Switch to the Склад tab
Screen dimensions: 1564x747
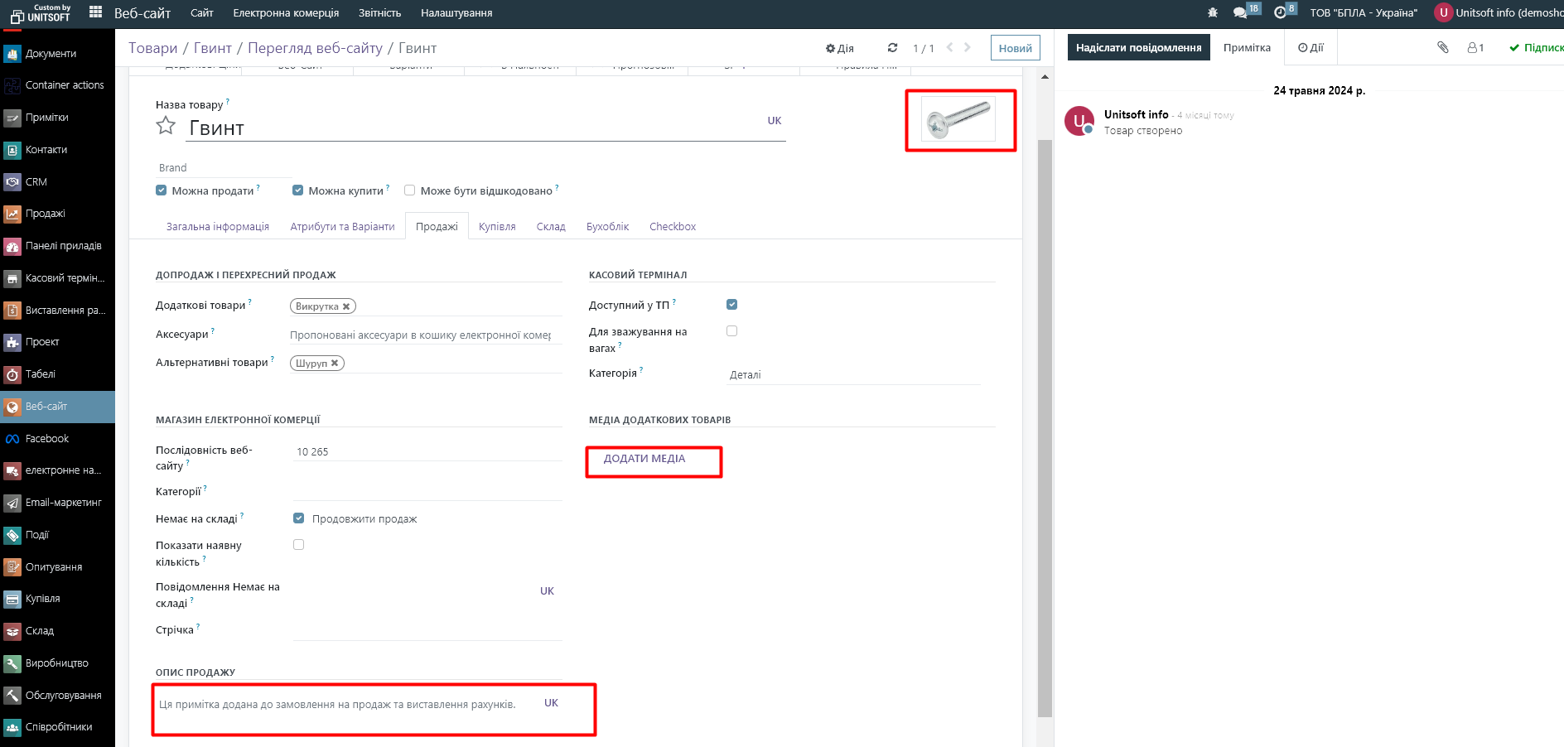(551, 227)
